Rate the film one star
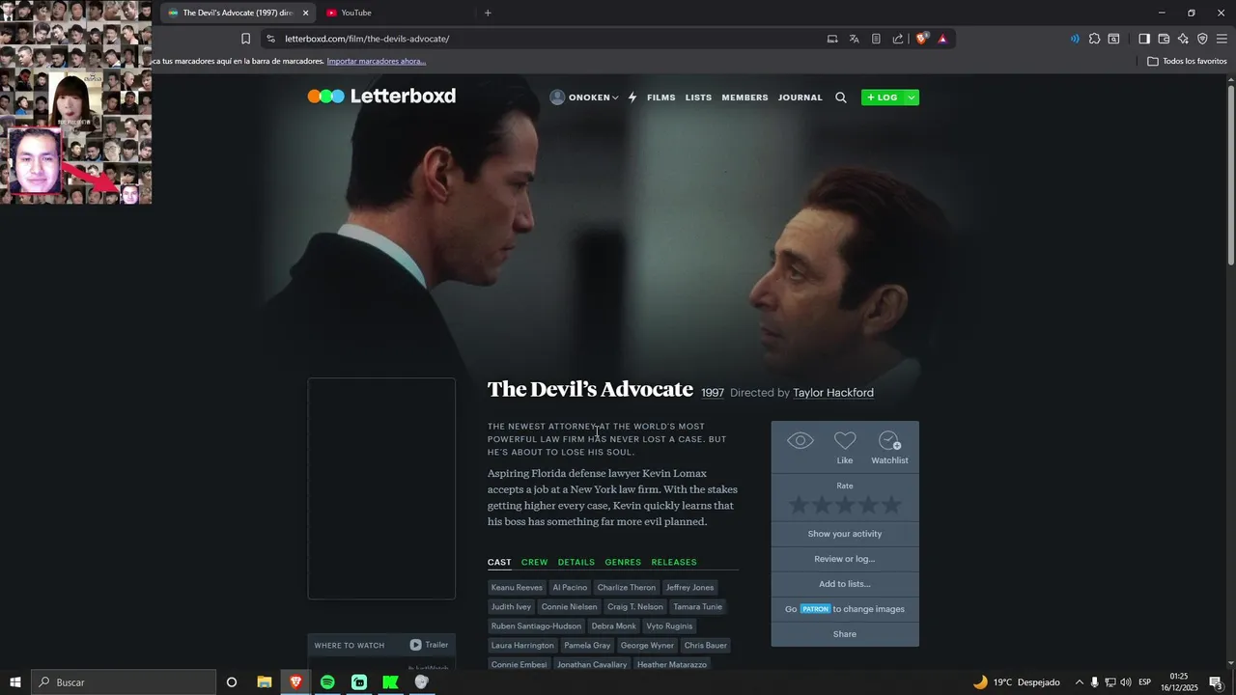Image resolution: width=1236 pixels, height=695 pixels. (x=799, y=505)
